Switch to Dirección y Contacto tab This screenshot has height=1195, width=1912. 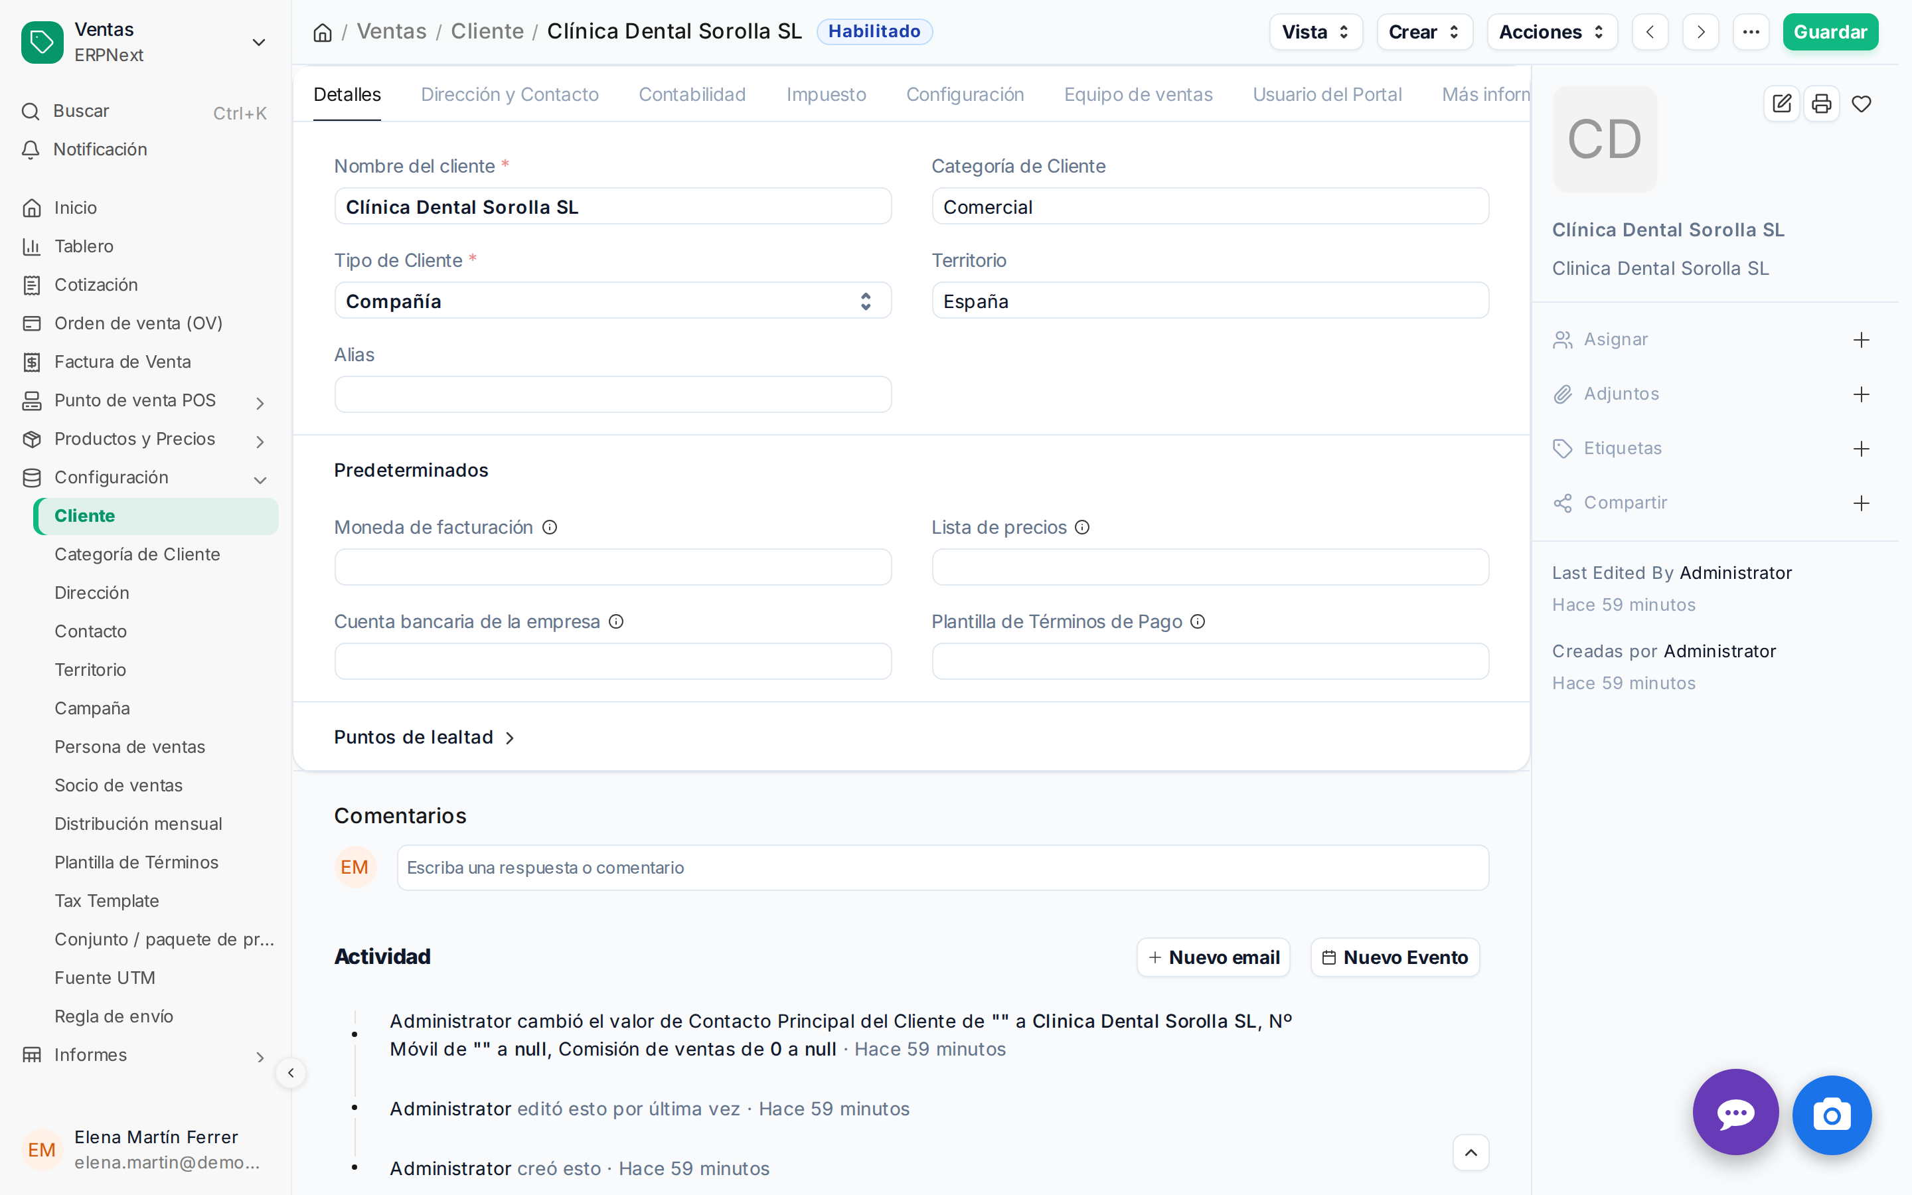(510, 95)
